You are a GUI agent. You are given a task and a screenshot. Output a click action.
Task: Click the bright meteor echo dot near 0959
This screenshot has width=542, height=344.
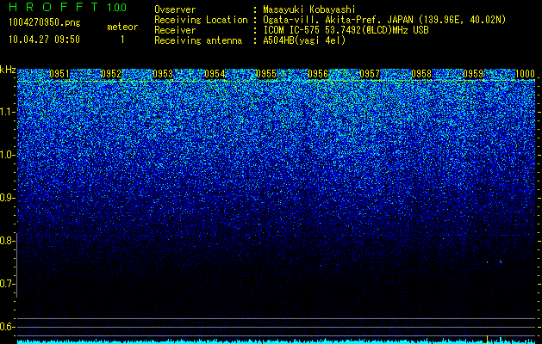[x=500, y=262]
